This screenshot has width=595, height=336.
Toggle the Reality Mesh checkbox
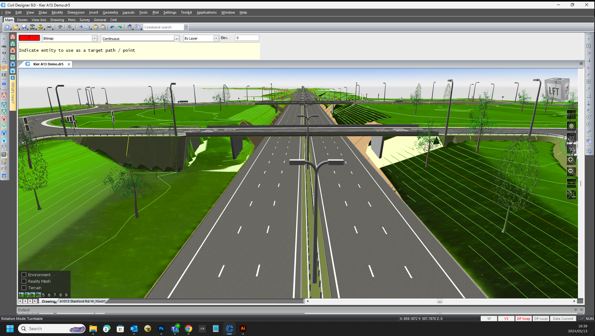[24, 281]
